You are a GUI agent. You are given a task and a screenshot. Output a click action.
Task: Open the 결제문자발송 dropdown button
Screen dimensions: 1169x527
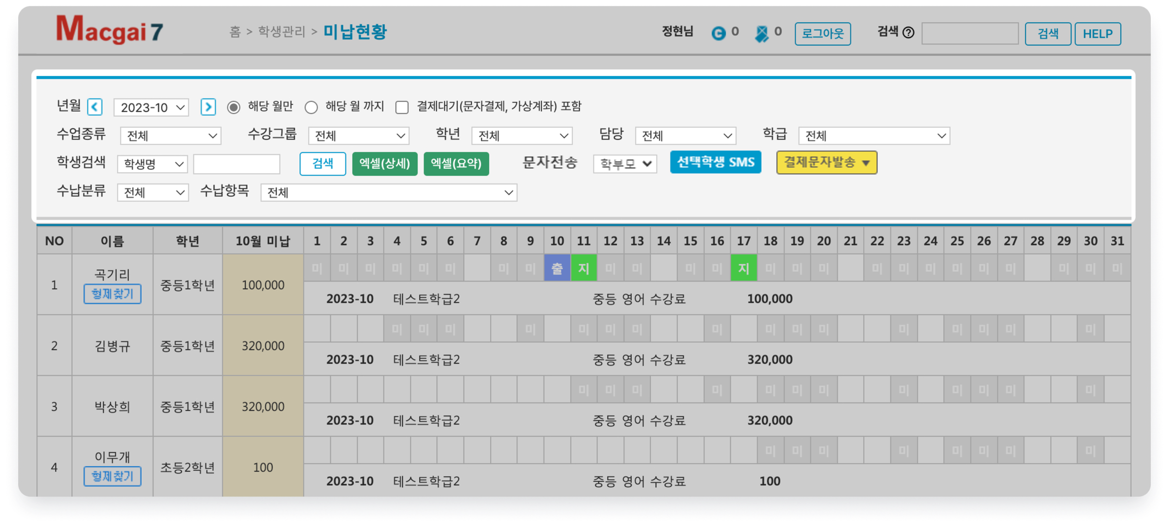(826, 162)
